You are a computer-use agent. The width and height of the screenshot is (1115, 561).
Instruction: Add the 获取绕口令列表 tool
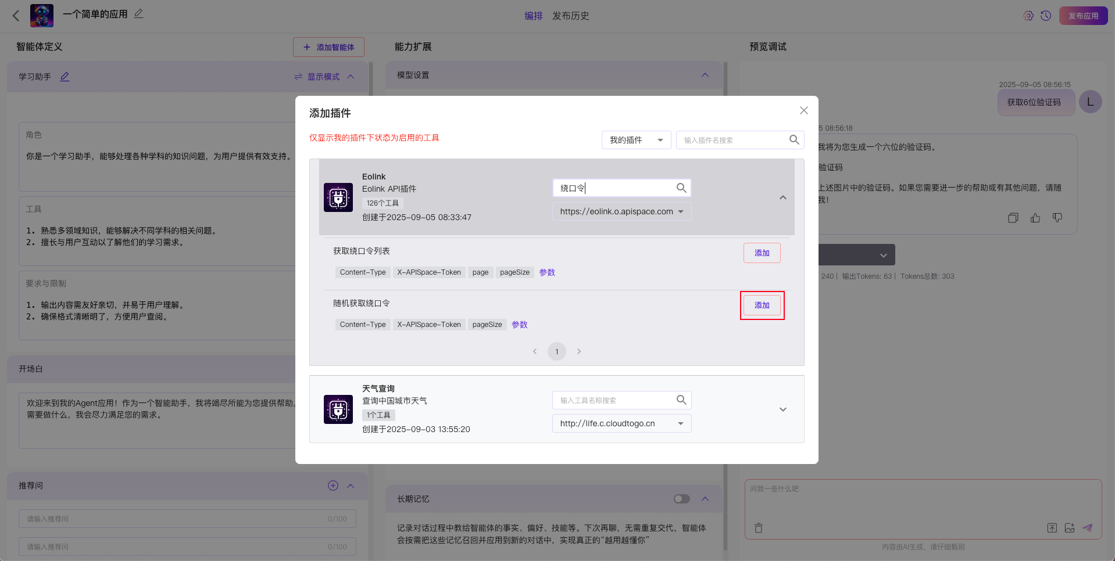click(762, 253)
